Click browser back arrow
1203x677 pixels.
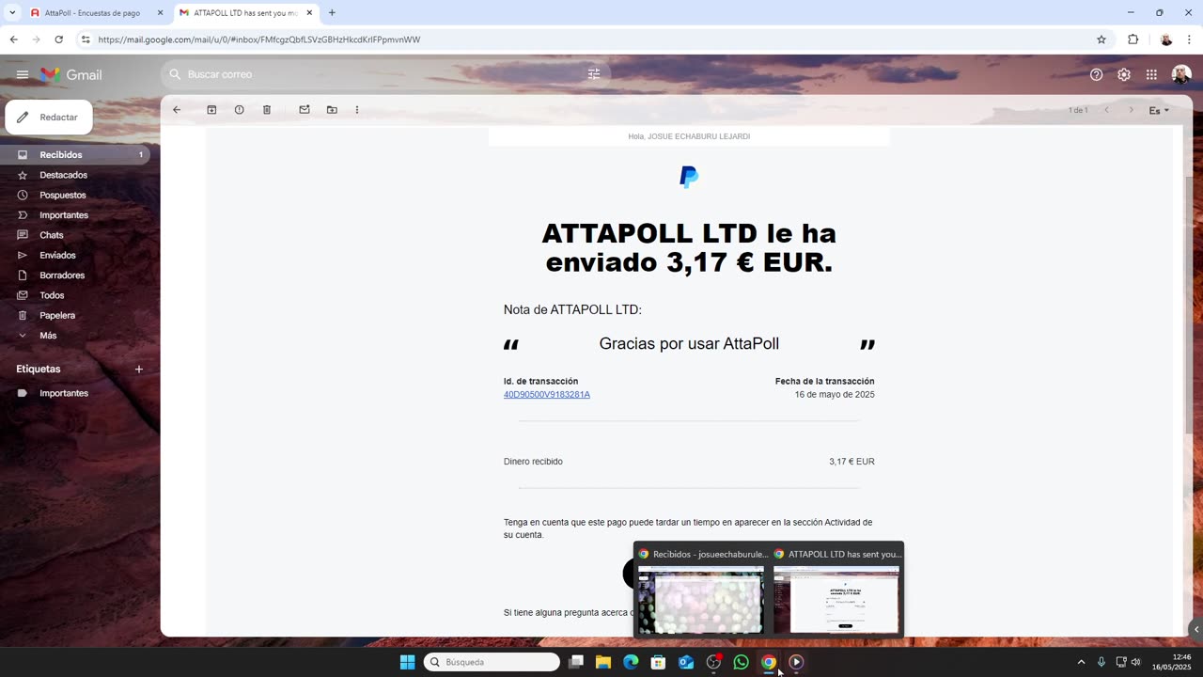[13, 39]
